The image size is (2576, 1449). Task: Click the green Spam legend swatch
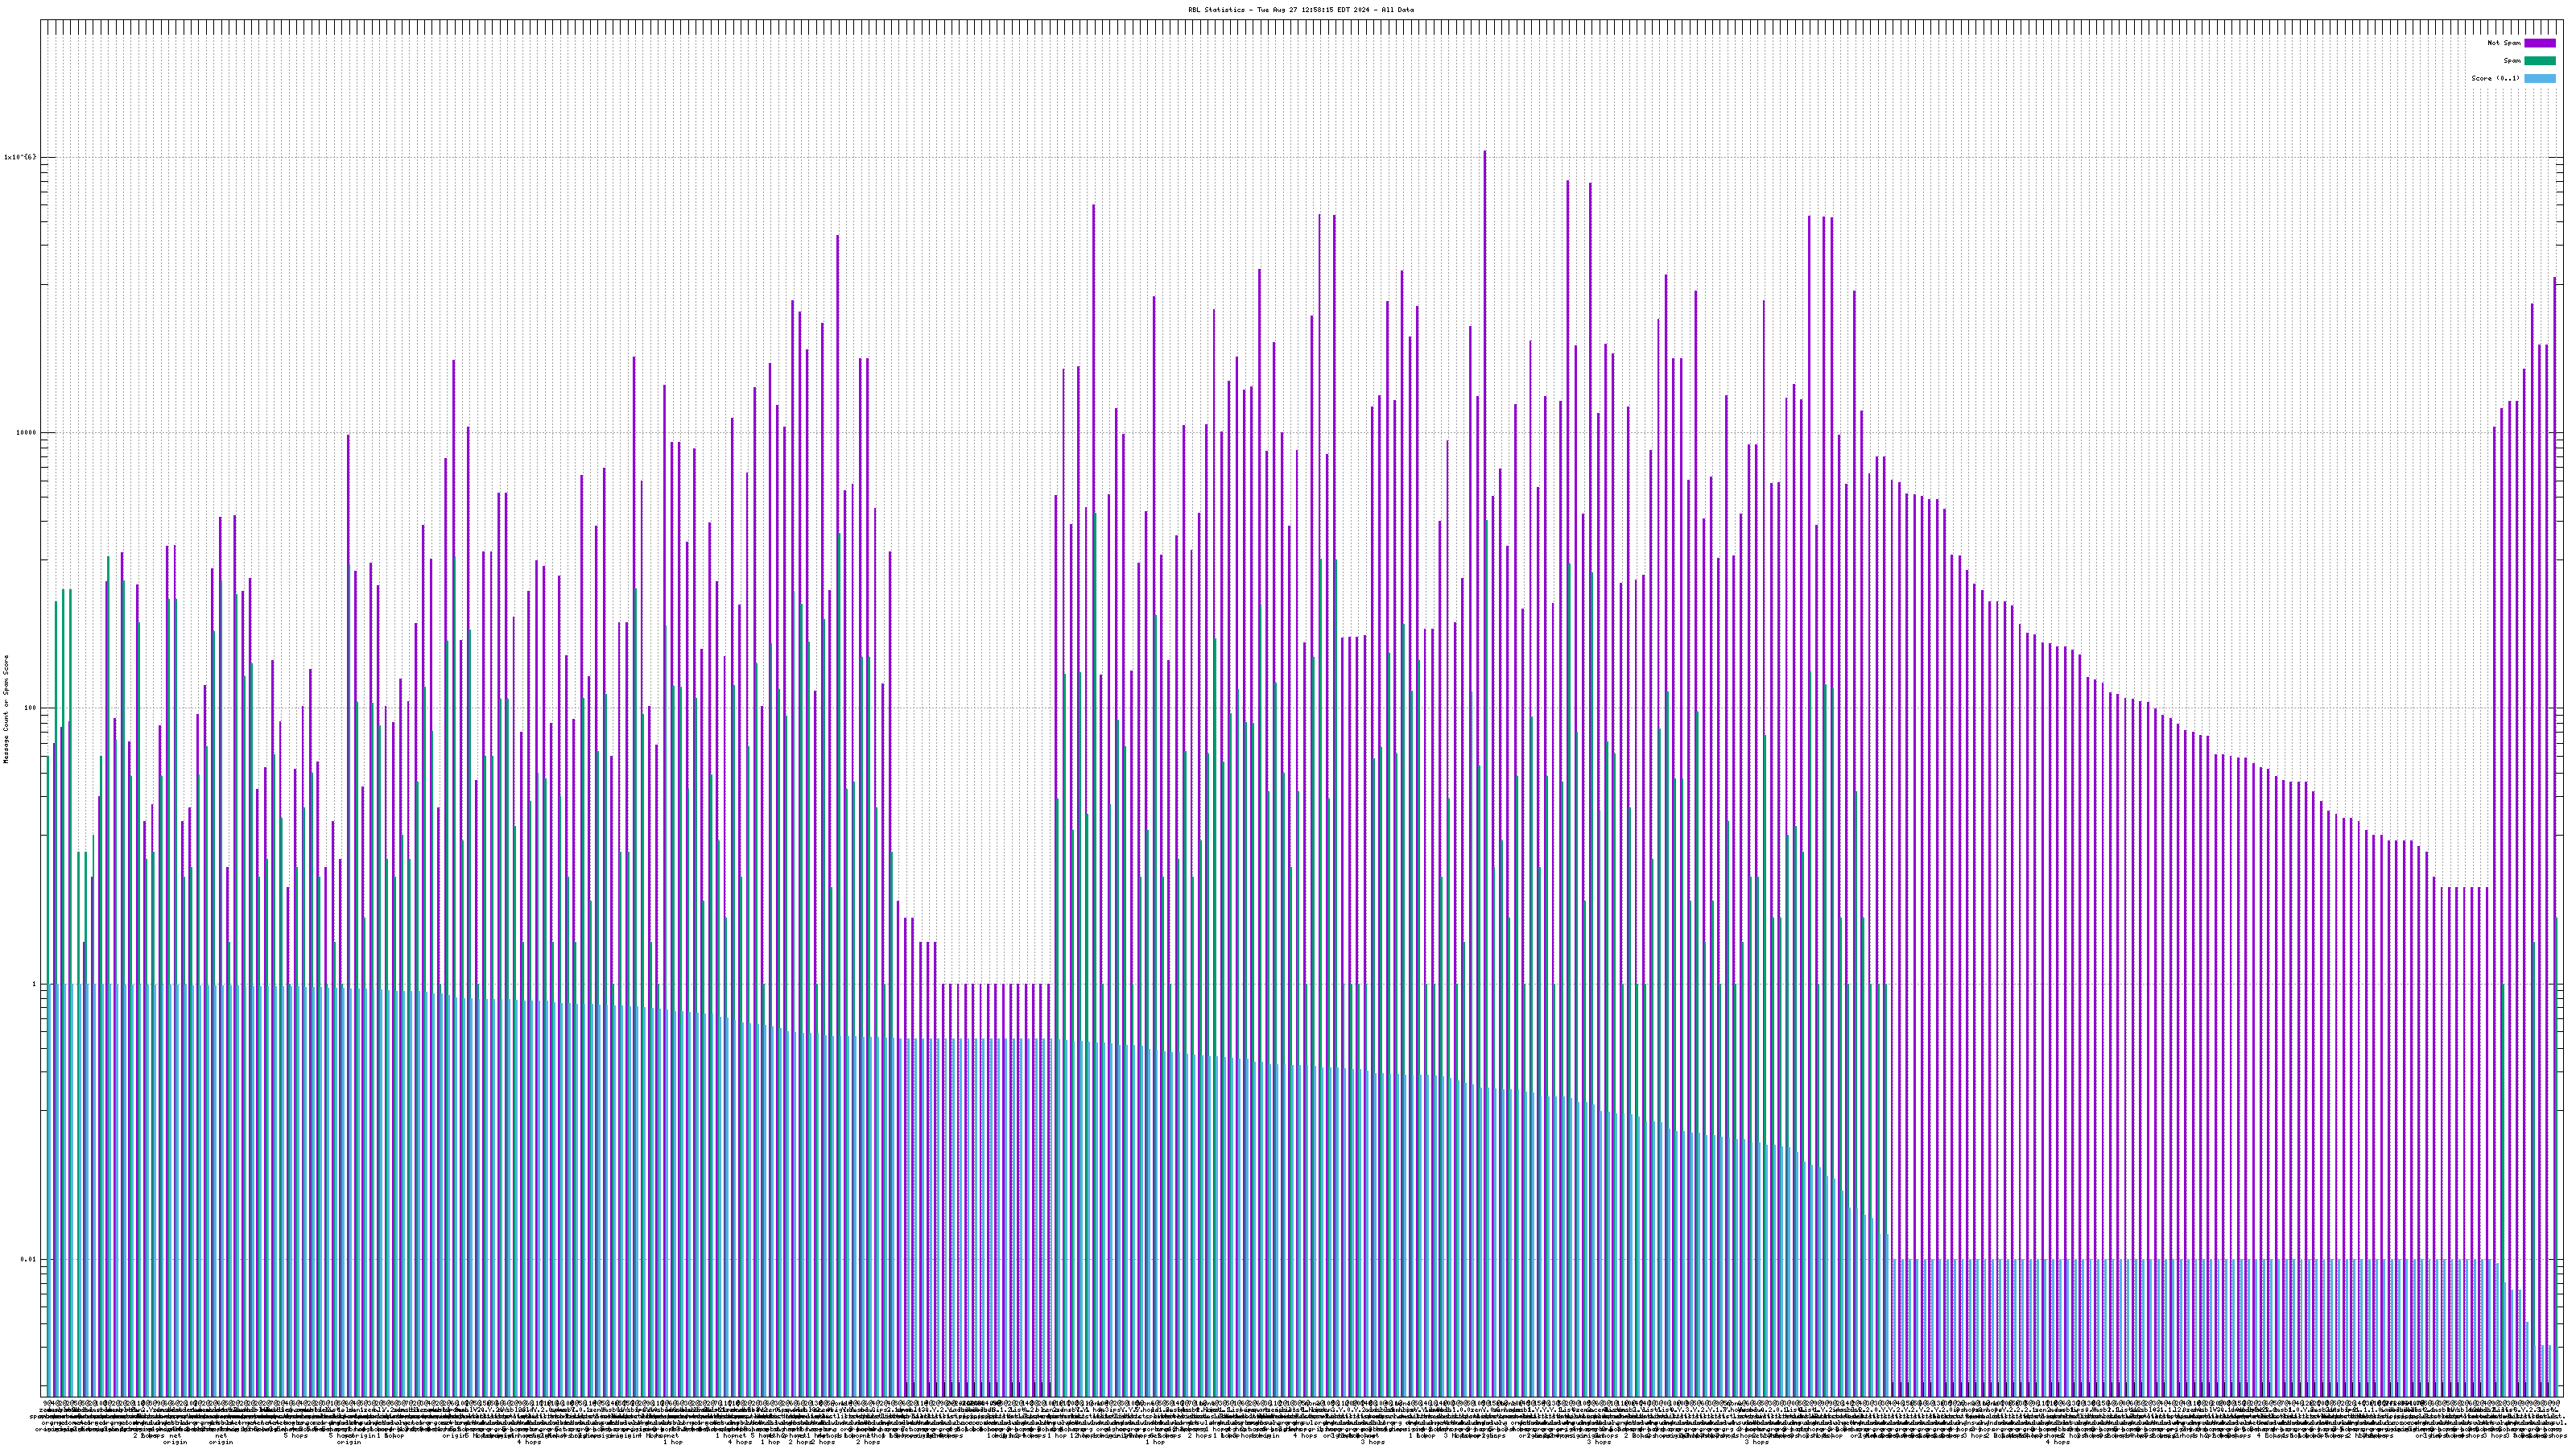[x=2539, y=61]
